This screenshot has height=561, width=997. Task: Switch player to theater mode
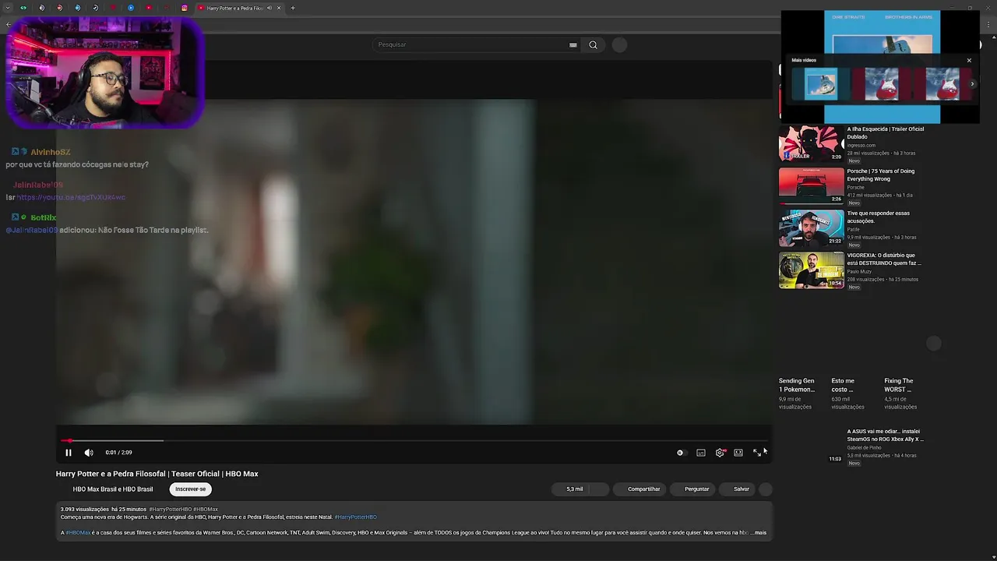tap(738, 453)
